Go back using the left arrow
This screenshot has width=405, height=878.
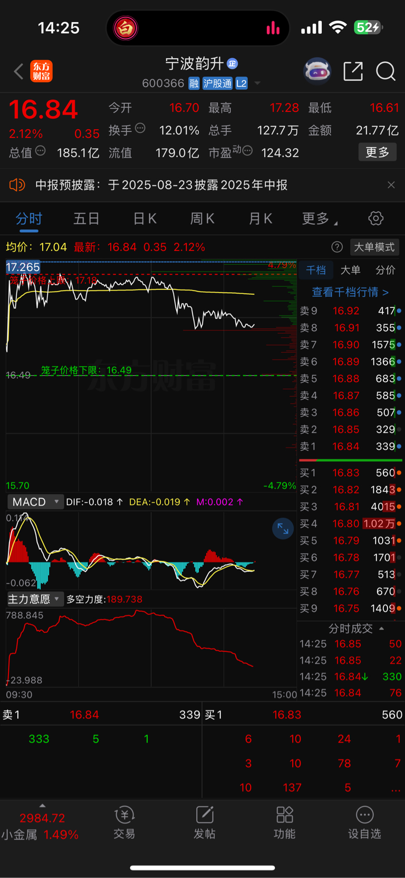point(18,71)
